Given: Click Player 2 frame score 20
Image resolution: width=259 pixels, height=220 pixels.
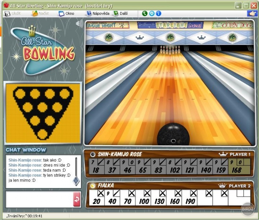Looking at the screenshot, I should click(x=96, y=201).
